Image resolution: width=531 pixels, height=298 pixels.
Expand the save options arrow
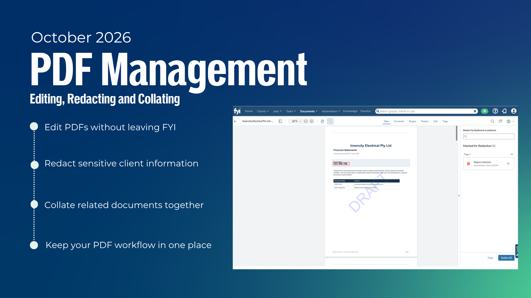point(514,121)
